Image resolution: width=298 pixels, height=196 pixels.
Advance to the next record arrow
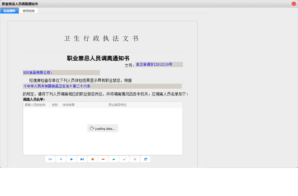pos(71,159)
